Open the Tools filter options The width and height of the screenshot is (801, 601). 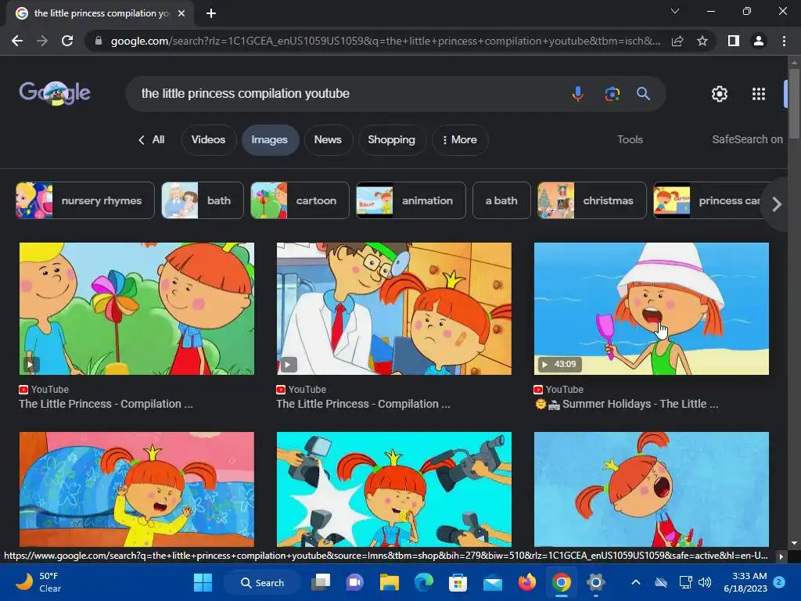tap(630, 139)
